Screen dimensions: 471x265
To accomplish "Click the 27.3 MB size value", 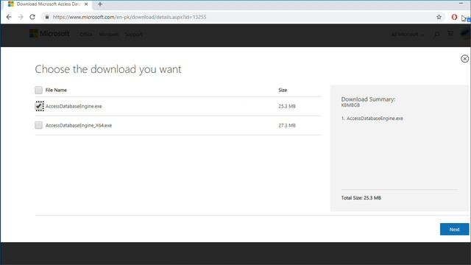I will pos(287,126).
